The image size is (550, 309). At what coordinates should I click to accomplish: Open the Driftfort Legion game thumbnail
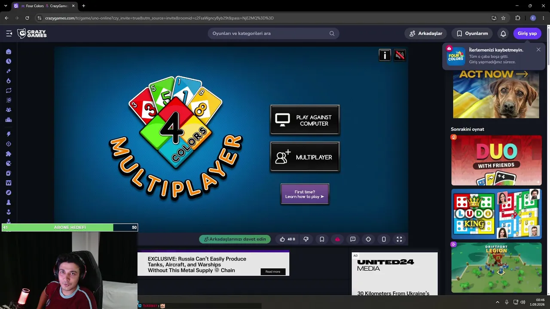[x=496, y=267]
